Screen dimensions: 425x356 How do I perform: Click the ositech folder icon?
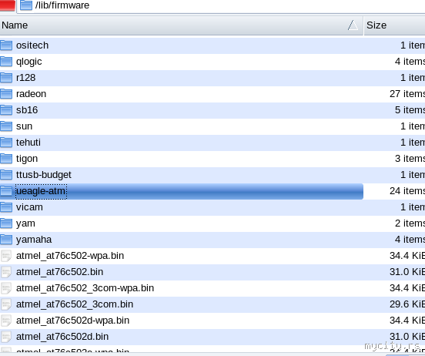tap(6, 45)
